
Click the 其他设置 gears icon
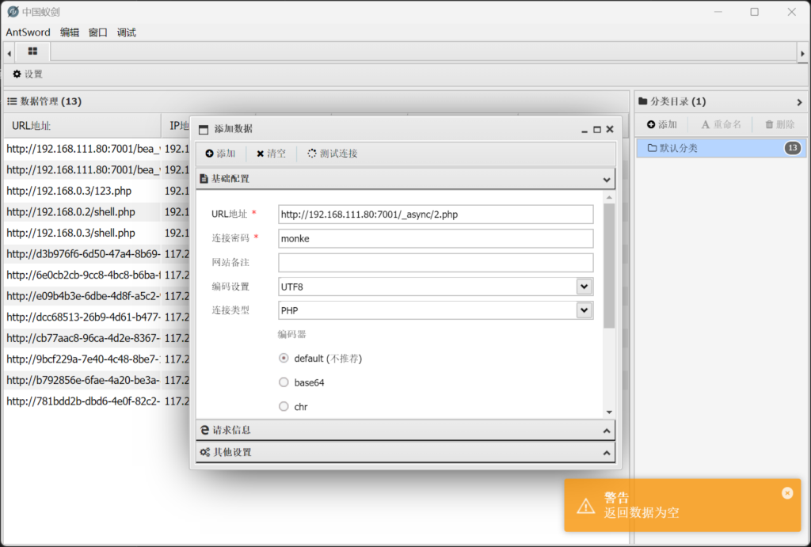pyautogui.click(x=205, y=452)
